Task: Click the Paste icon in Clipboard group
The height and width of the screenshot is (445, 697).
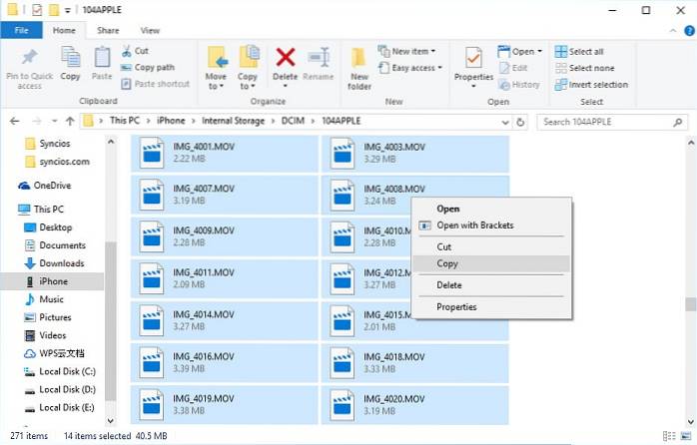Action: point(102,59)
